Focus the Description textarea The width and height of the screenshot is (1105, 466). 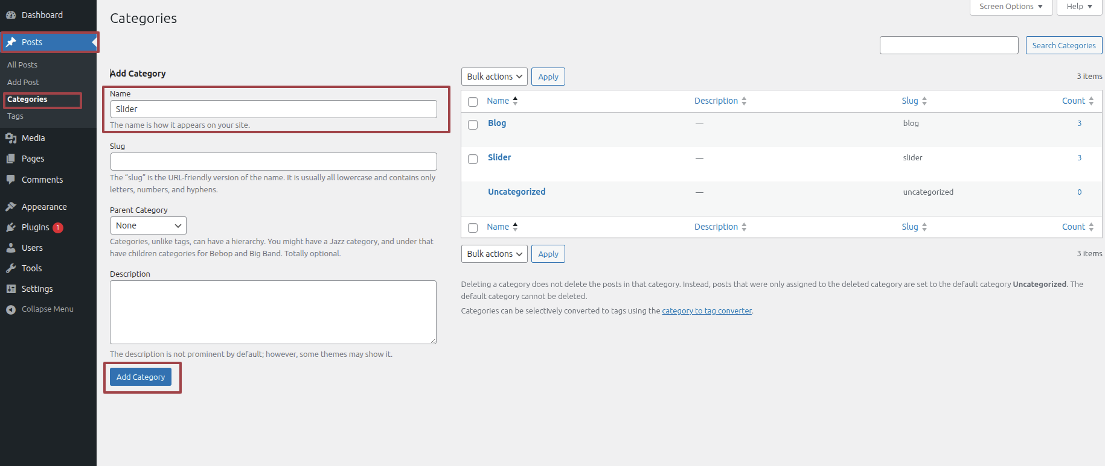(273, 312)
